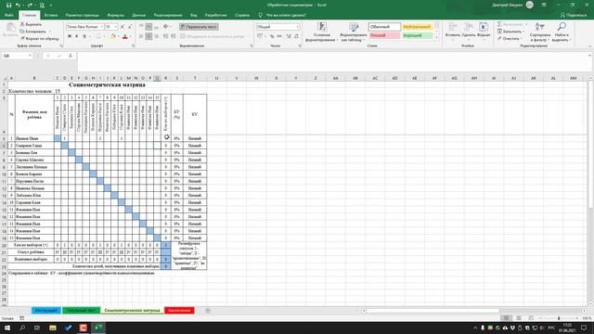
Task: Increase cell indent
Action: click(174, 36)
